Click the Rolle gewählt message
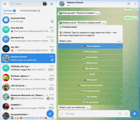The height and width of the screenshot is (120, 140). [79, 13]
